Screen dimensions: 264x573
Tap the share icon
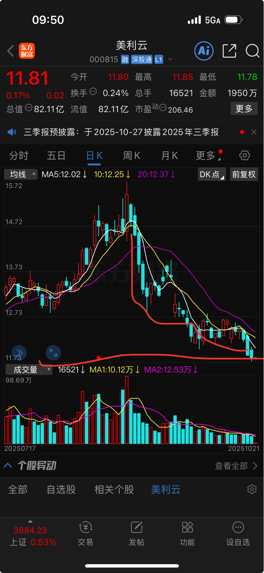tap(229, 51)
